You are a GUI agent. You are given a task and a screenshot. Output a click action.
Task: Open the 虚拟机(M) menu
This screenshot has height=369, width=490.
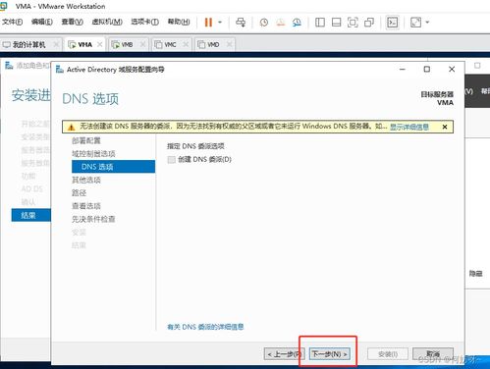point(107,22)
